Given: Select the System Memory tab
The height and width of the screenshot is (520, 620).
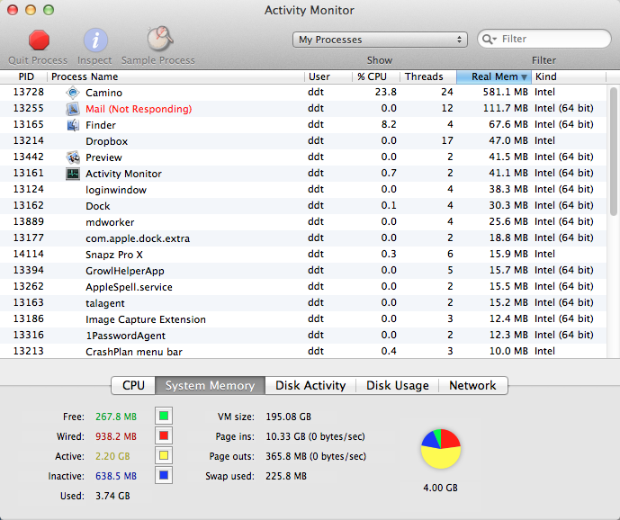Looking at the screenshot, I should (210, 386).
